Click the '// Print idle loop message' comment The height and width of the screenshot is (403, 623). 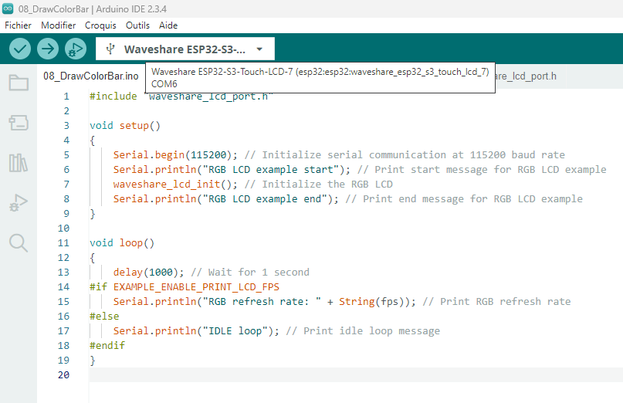click(x=363, y=331)
